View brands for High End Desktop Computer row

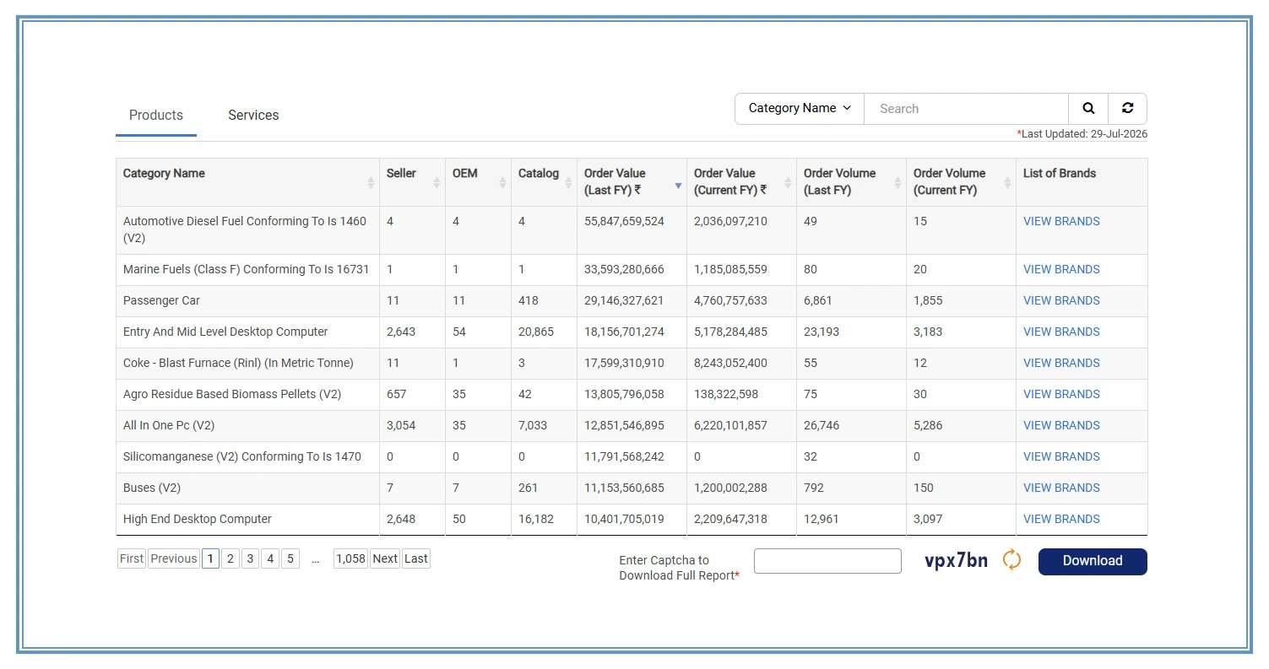pyautogui.click(x=1061, y=519)
